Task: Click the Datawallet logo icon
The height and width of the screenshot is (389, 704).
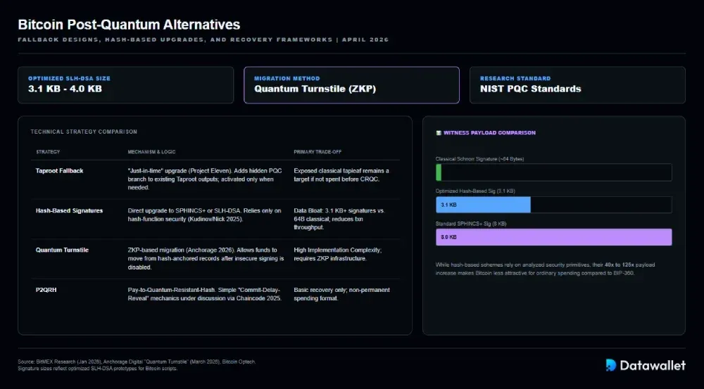Action: [610, 365]
